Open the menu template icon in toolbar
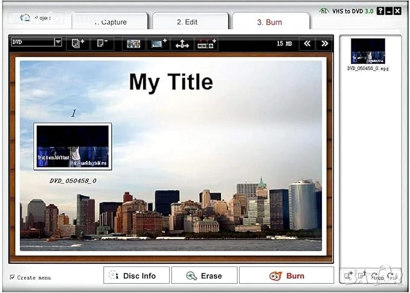This screenshot has height=293, width=410. (133, 44)
